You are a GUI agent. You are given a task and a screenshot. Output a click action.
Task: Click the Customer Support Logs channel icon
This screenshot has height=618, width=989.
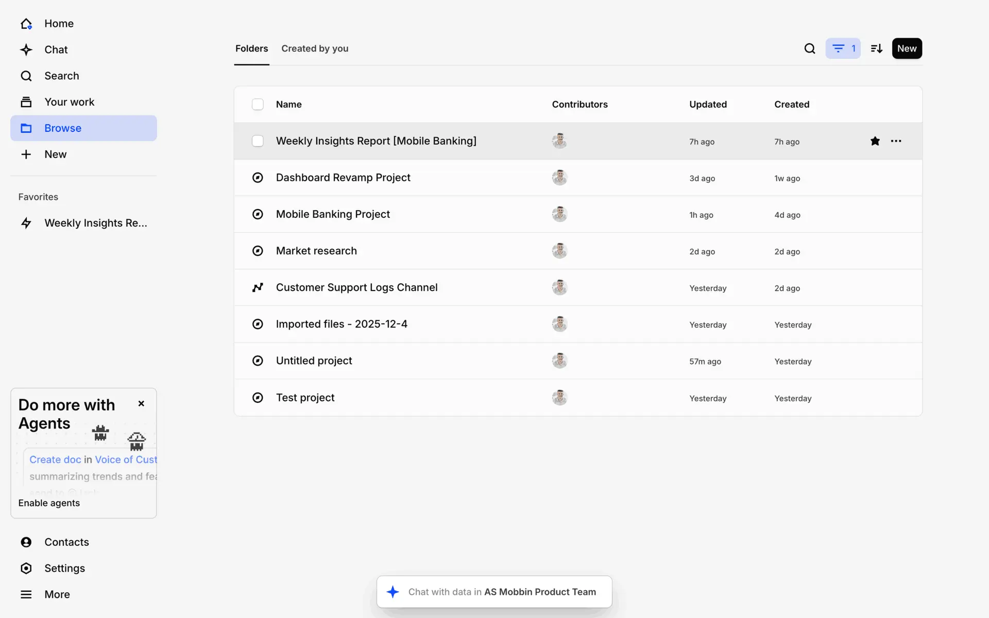(x=258, y=287)
